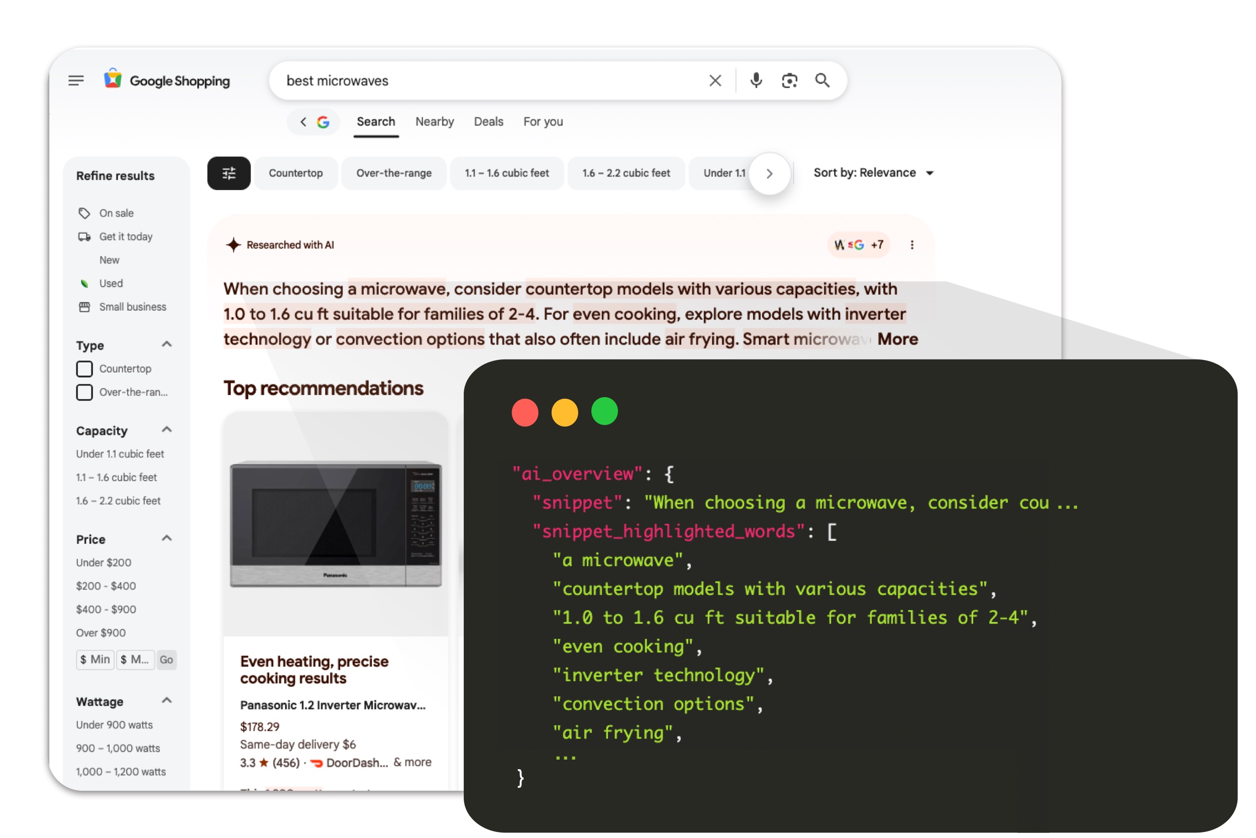Expand AI summary with More link
1256x838 pixels.
[897, 339]
